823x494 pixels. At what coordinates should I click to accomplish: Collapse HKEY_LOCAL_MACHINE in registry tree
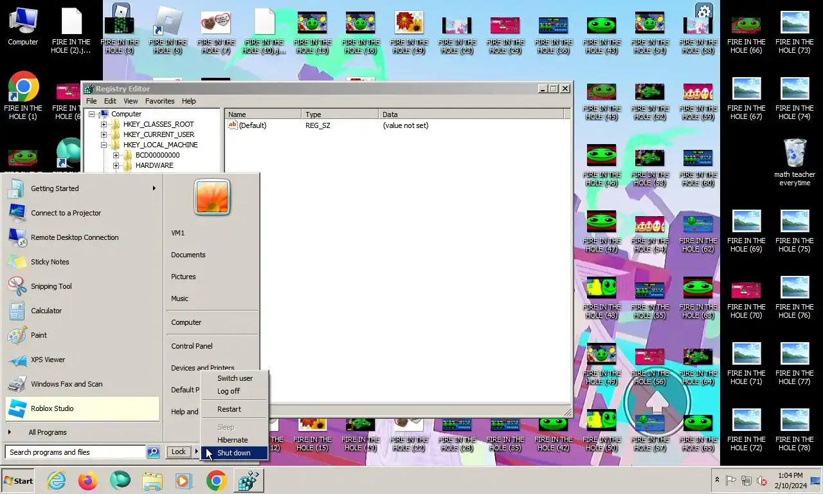tap(104, 145)
